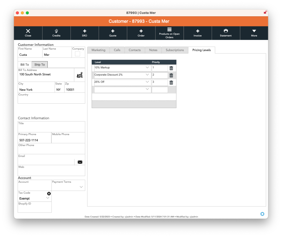
Task: Delete the Corporate Discount 2% row
Action: pyautogui.click(x=171, y=75)
